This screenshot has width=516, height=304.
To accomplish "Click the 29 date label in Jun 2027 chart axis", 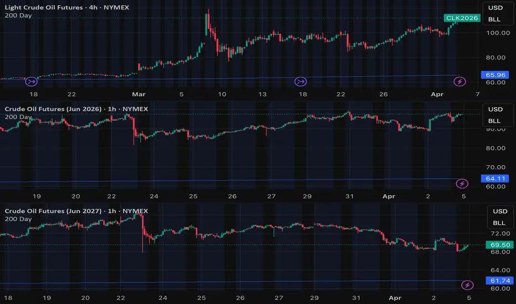I will tap(314, 298).
